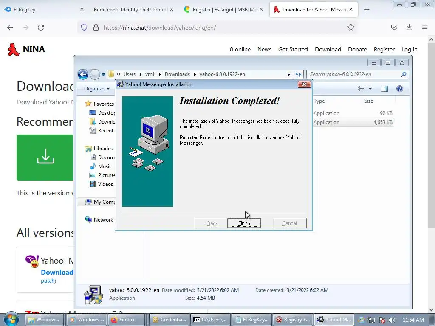Open the Firefox hamburger menu

point(425,27)
